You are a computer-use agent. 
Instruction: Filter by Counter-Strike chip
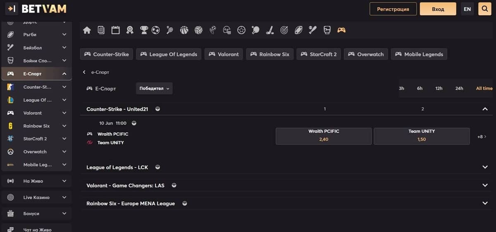pyautogui.click(x=107, y=54)
